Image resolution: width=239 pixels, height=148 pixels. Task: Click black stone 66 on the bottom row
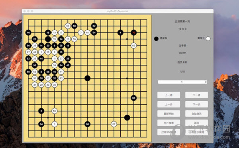pyautogui.click(x=88, y=124)
